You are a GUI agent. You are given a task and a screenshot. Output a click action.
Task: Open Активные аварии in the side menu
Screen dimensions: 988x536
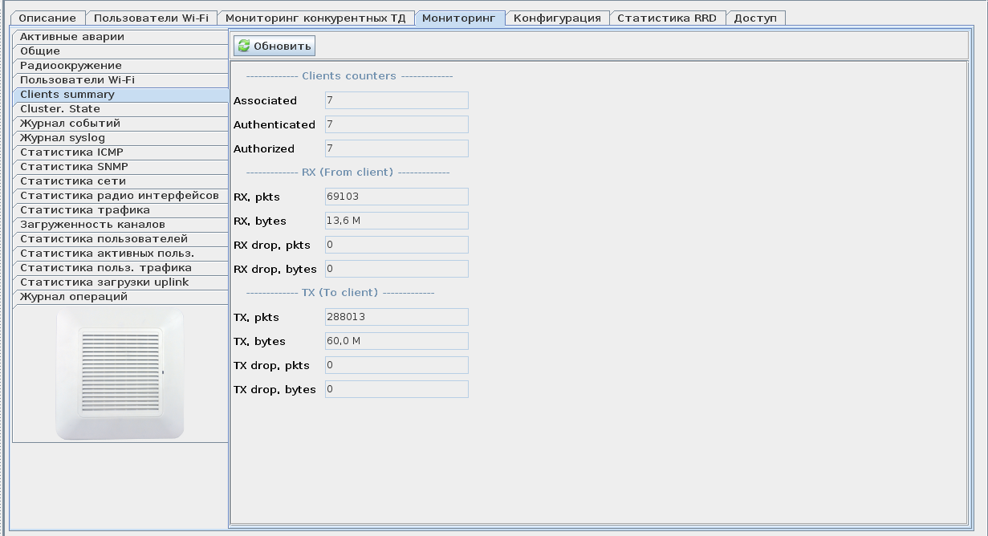click(120, 37)
